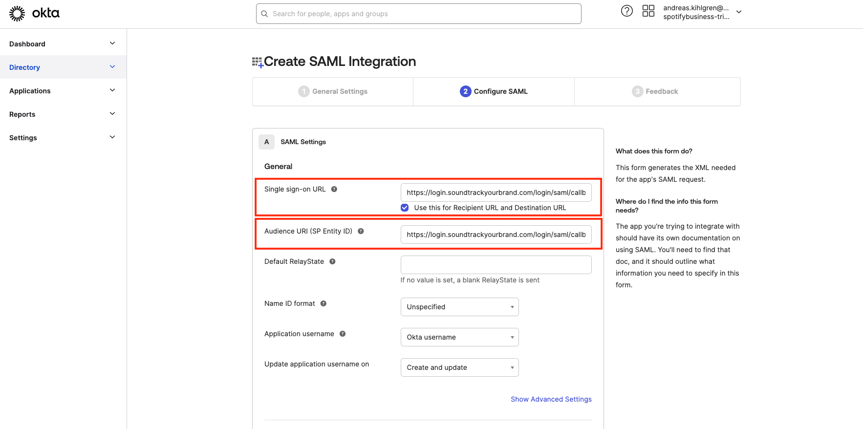
Task: Click the 'General' subsection heading
Action: point(278,166)
